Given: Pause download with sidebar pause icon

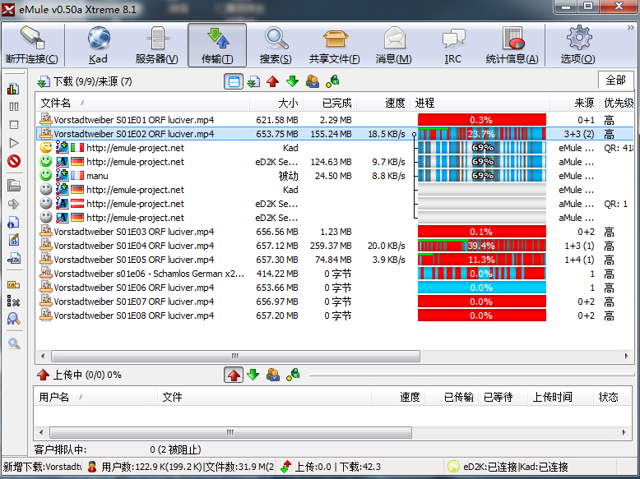Looking at the screenshot, I should pos(13,107).
